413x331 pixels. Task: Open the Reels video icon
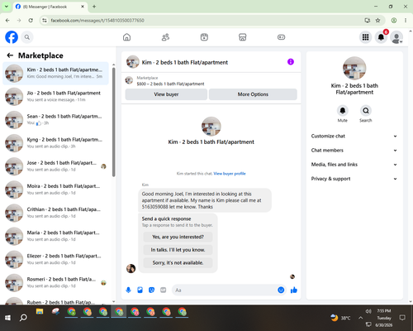(x=204, y=37)
